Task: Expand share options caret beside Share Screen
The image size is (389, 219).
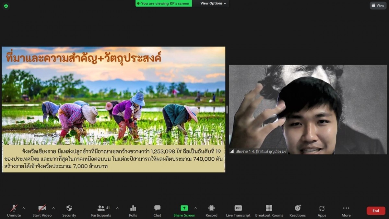Action: pyautogui.click(x=195, y=208)
